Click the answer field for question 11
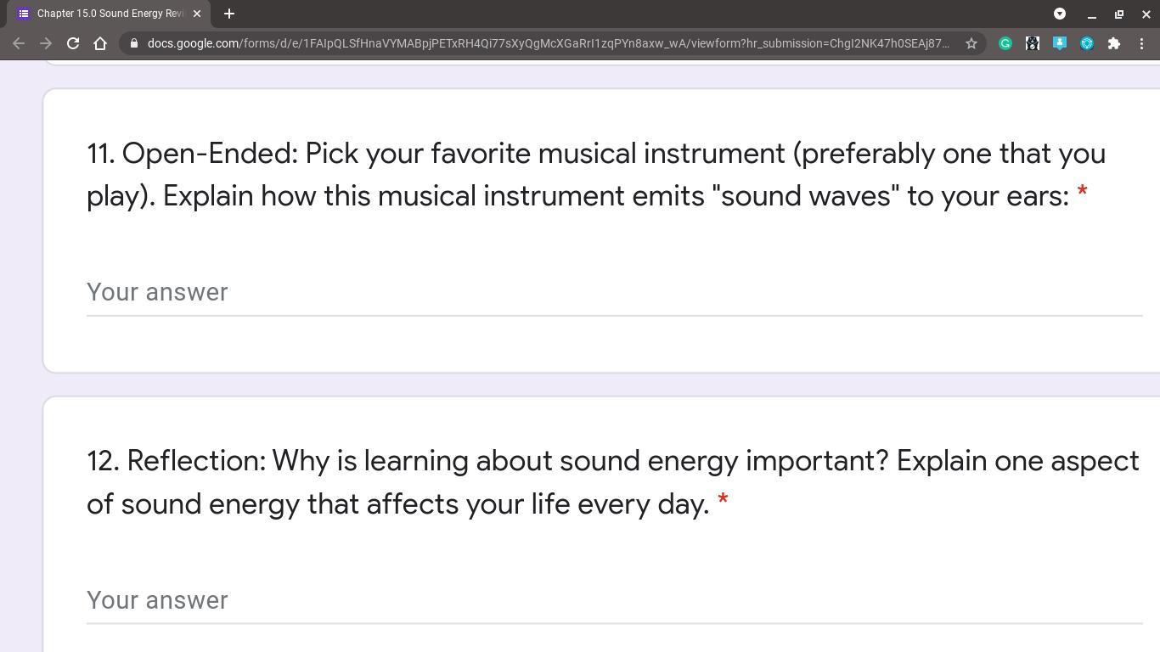 [613, 293]
